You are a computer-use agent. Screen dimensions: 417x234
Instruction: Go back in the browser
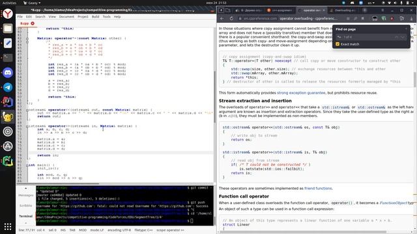tap(222, 19)
